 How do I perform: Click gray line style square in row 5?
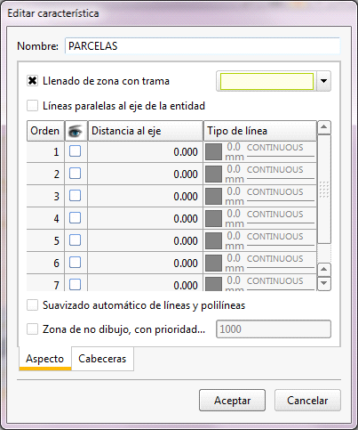click(213, 240)
